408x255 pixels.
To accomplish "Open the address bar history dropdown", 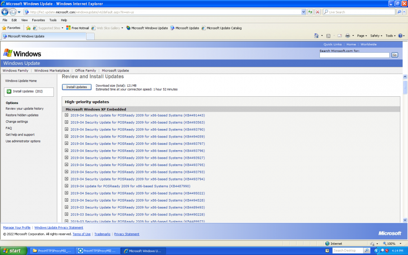I will 303,12.
